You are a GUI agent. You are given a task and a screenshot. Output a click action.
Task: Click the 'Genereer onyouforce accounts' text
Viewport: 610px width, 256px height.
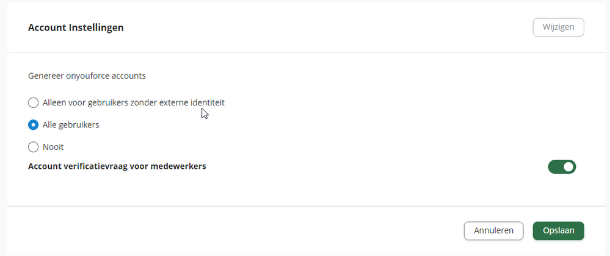[x=87, y=76]
